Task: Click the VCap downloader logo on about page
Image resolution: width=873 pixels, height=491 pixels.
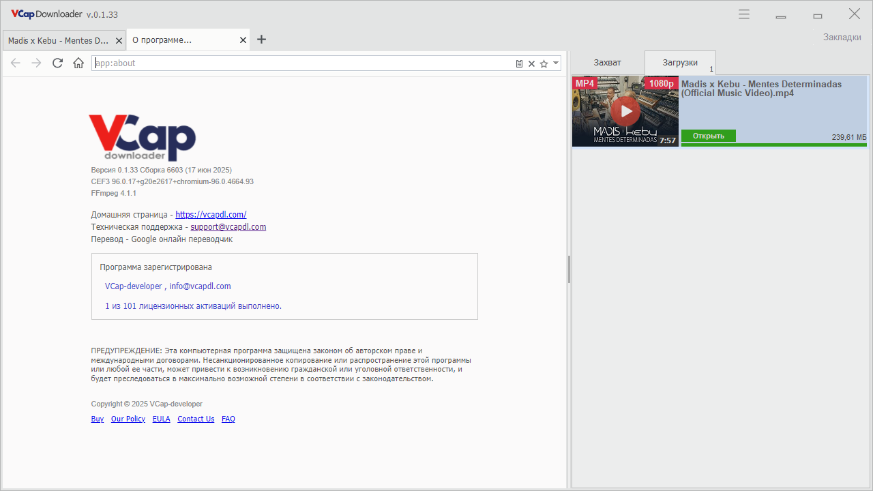Action: pos(142,137)
